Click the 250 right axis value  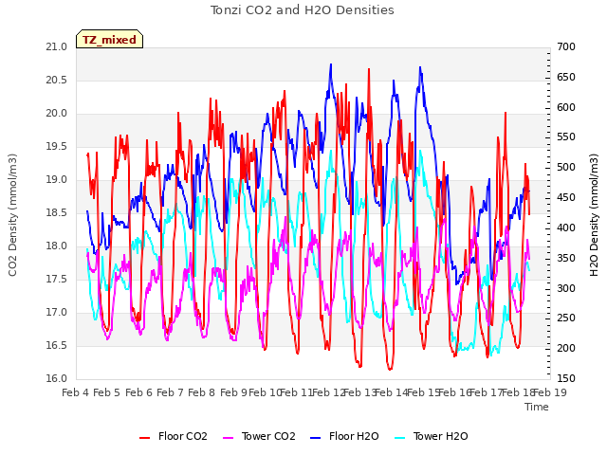[x=566, y=318]
